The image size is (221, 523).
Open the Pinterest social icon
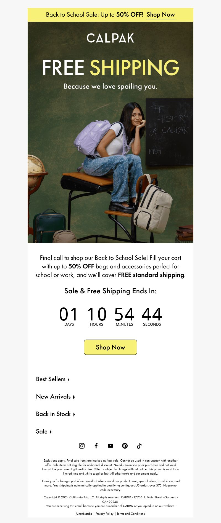coord(125,446)
